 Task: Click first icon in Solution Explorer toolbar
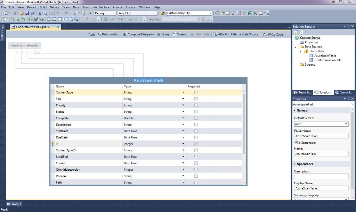pos(296,32)
